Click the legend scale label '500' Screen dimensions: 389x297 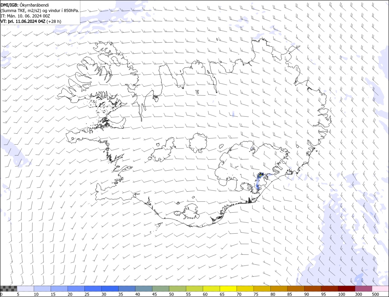pos(375,294)
